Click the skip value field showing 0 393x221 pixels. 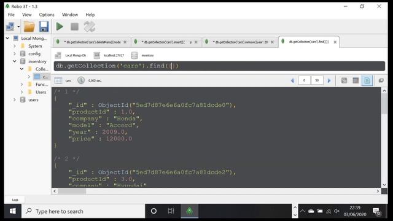coord(305,80)
